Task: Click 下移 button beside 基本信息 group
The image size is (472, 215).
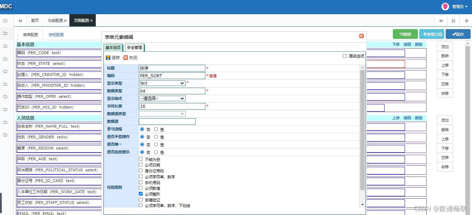Action: pyautogui.click(x=445, y=75)
